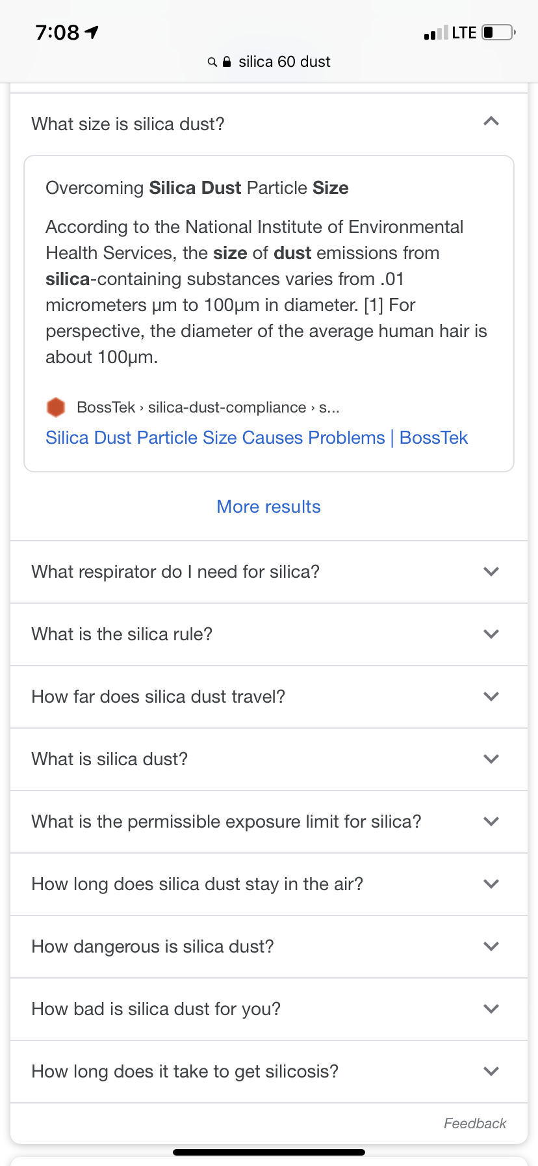Viewport: 538px width, 1166px height.
Task: Expand "How dangerous is silica dust?" question
Action: (x=491, y=947)
